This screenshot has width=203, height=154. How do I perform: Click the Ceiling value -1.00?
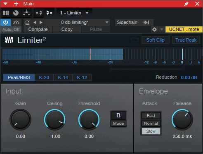[x=55, y=136]
